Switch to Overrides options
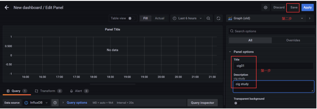317x109 pixels. point(293,40)
